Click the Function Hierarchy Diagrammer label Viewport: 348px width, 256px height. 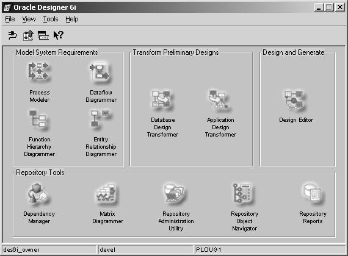(40, 146)
